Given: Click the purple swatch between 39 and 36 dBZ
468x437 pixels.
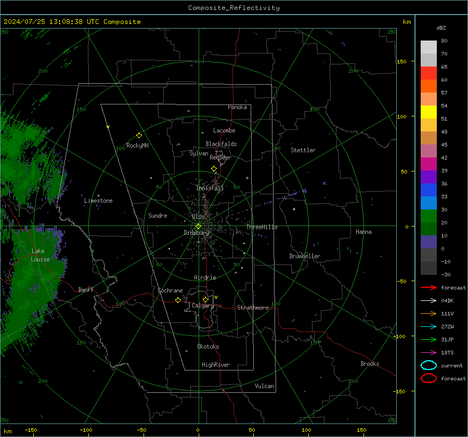Looking at the screenshot, I should tap(428, 177).
